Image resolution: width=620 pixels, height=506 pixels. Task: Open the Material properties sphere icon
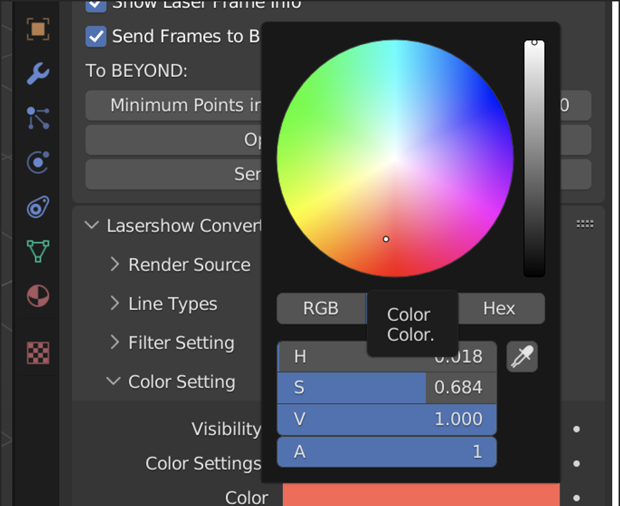point(38,295)
